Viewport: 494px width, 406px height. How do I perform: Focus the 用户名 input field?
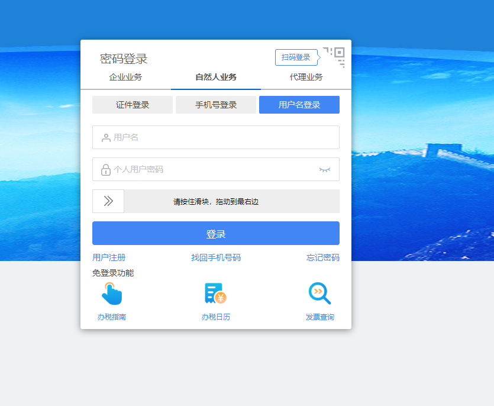pos(216,137)
